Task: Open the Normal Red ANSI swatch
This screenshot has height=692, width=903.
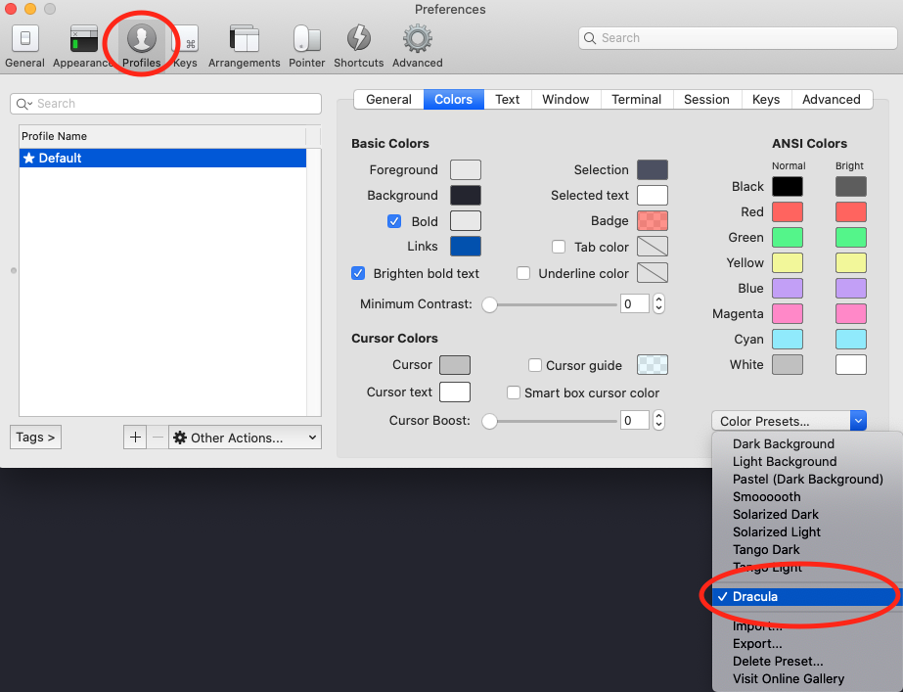Action: pyautogui.click(x=788, y=211)
